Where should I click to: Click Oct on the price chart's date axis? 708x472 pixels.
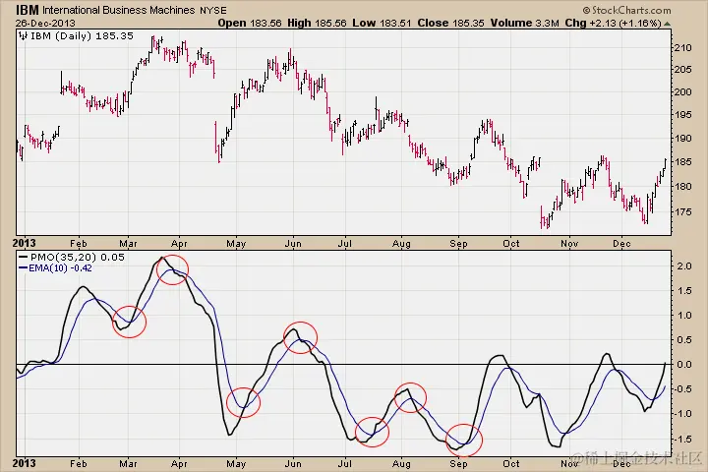pos(510,244)
